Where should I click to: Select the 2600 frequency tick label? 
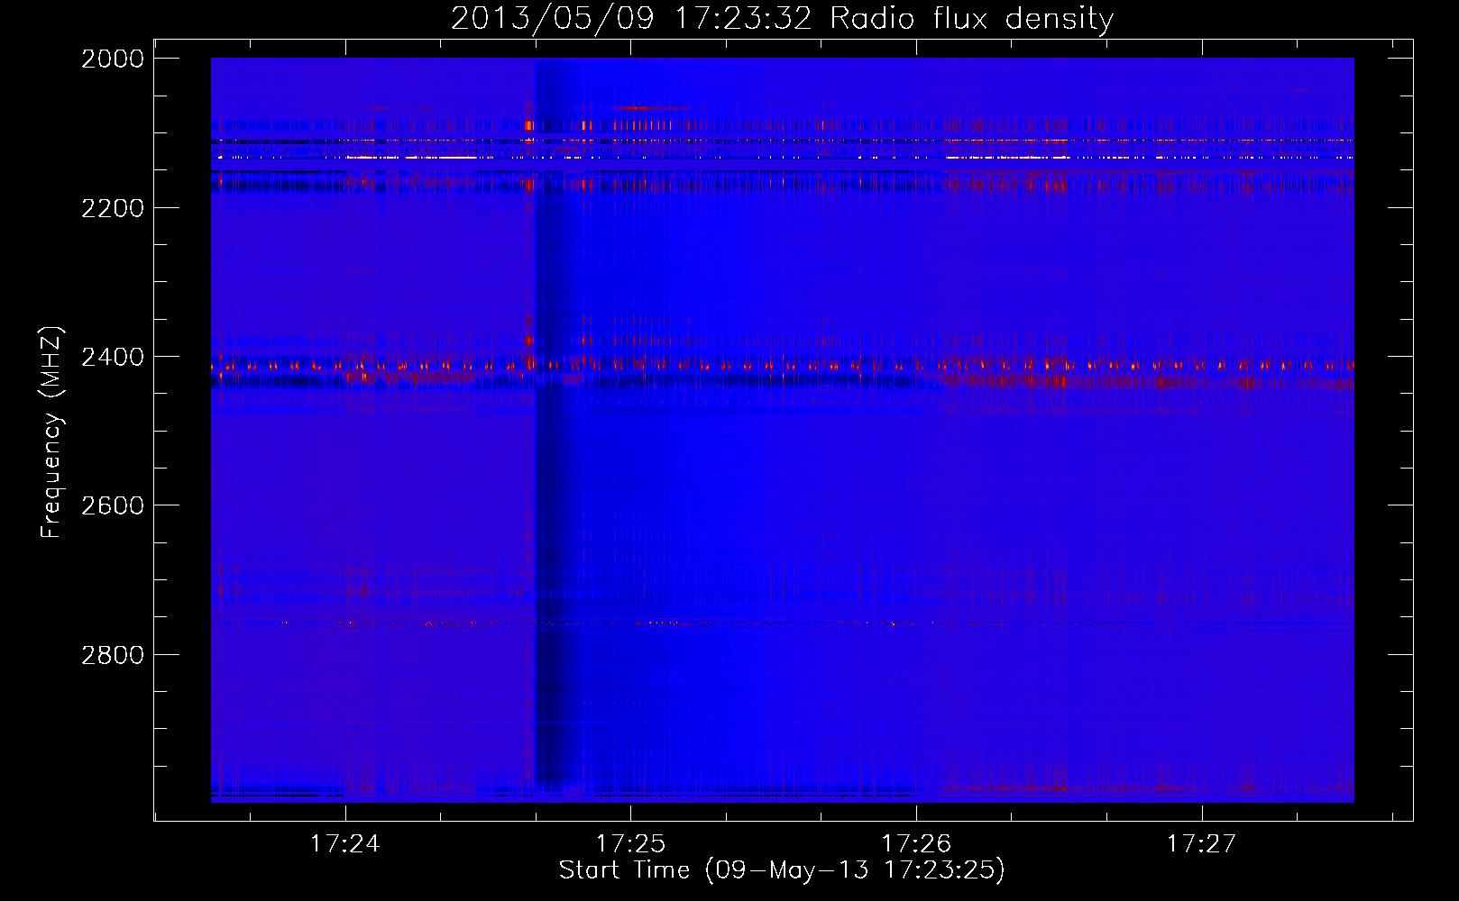click(x=112, y=505)
